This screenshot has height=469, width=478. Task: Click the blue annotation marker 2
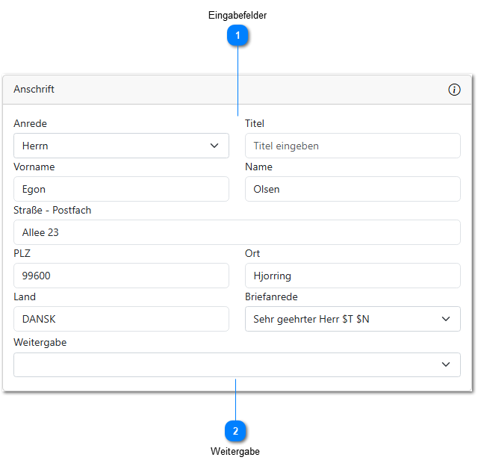(235, 431)
